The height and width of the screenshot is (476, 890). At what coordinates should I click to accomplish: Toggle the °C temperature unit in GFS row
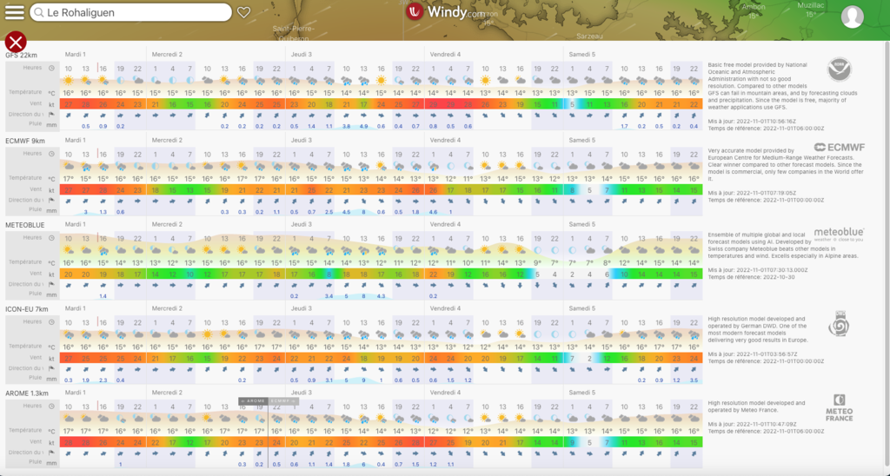click(51, 93)
